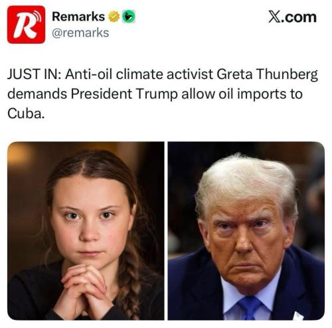Click "President Trump" in the post text
This screenshot has width=332, height=328.
[124, 94]
